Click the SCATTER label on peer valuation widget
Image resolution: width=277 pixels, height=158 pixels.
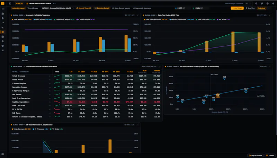(263, 67)
